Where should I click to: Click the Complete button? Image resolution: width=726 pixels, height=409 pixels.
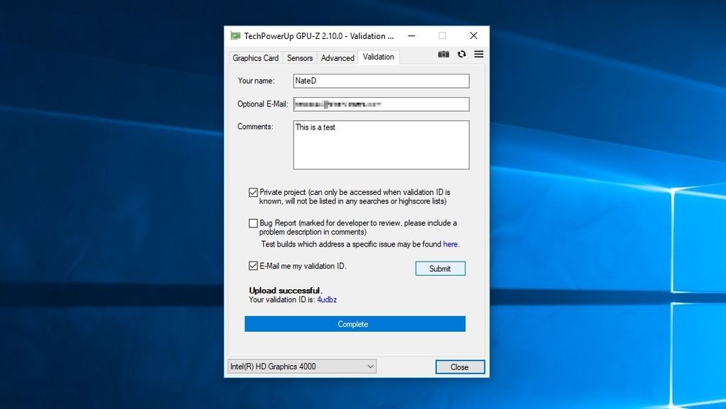tap(354, 324)
